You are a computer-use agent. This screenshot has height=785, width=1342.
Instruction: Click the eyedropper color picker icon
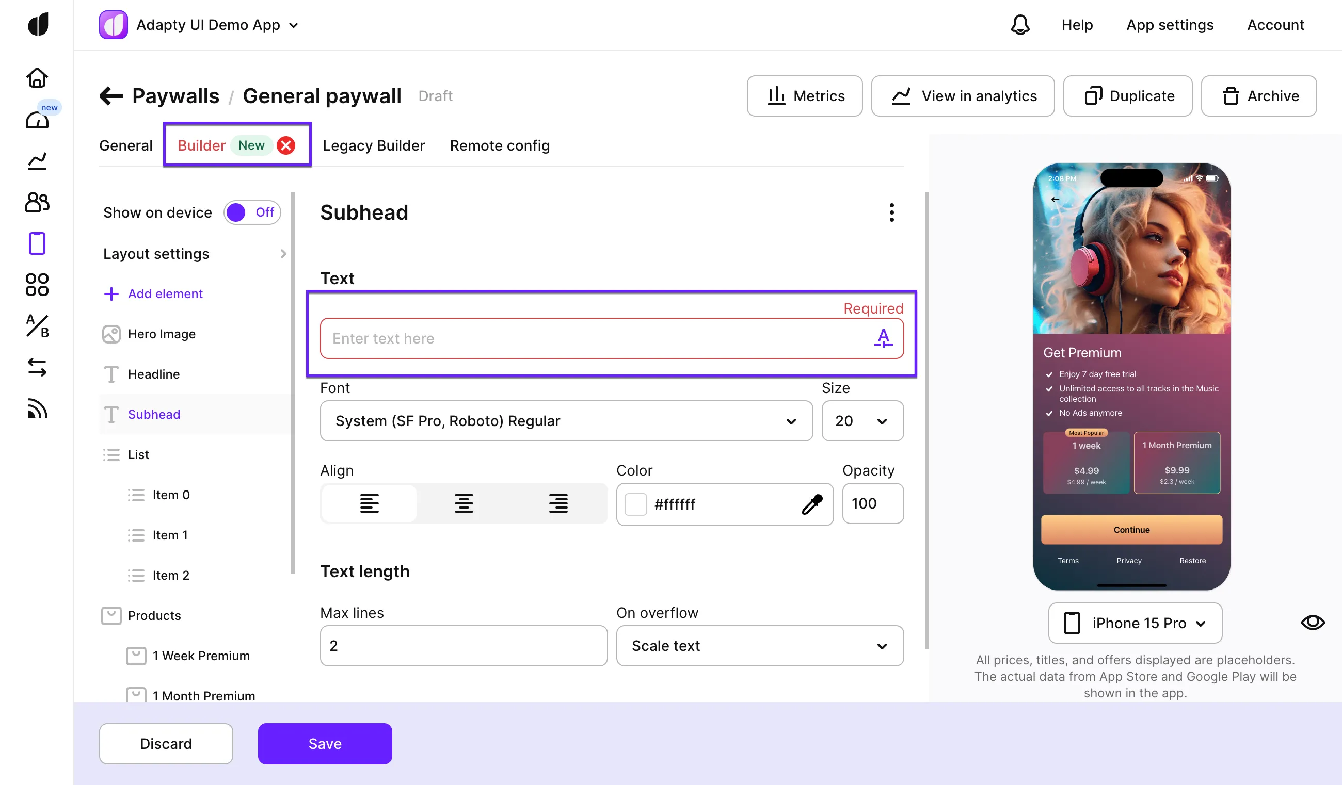point(811,504)
